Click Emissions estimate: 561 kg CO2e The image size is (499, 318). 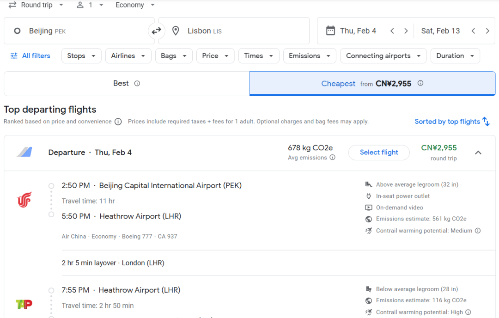421,219
